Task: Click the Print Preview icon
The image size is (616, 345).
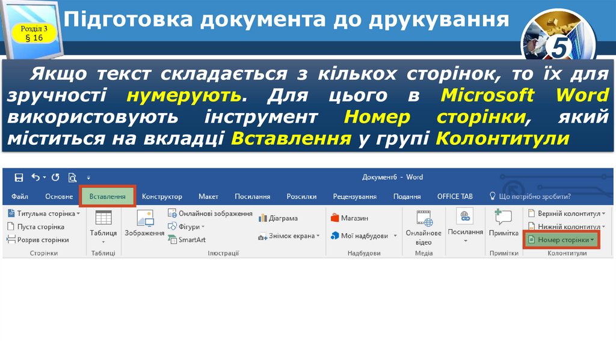Action: [72, 177]
